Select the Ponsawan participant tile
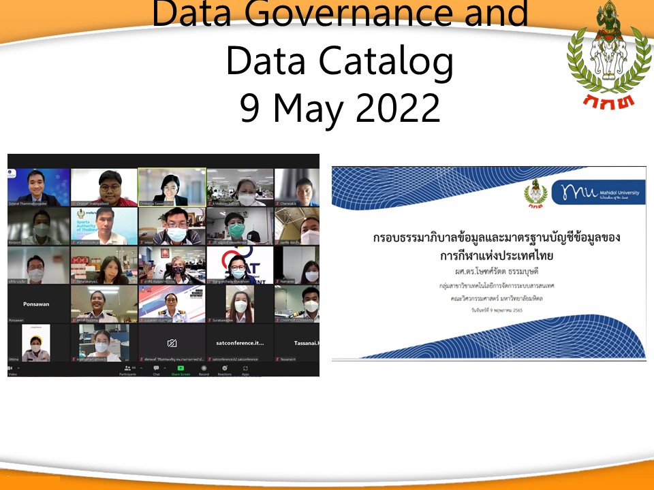Viewport: 654px width, 490px height. [x=38, y=304]
